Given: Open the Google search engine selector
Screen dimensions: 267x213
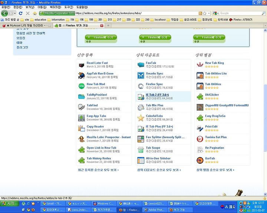Looking at the screenshot, I should [216, 13].
